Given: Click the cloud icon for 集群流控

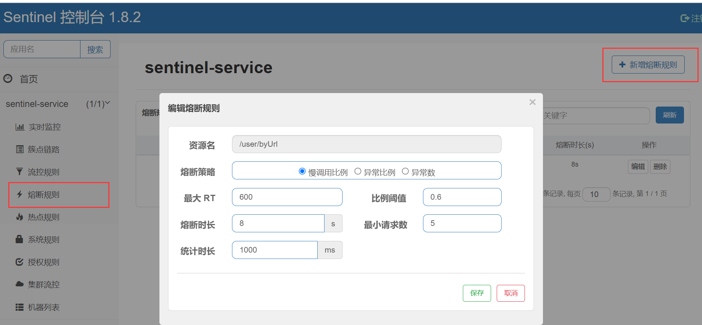Looking at the screenshot, I should click(20, 284).
